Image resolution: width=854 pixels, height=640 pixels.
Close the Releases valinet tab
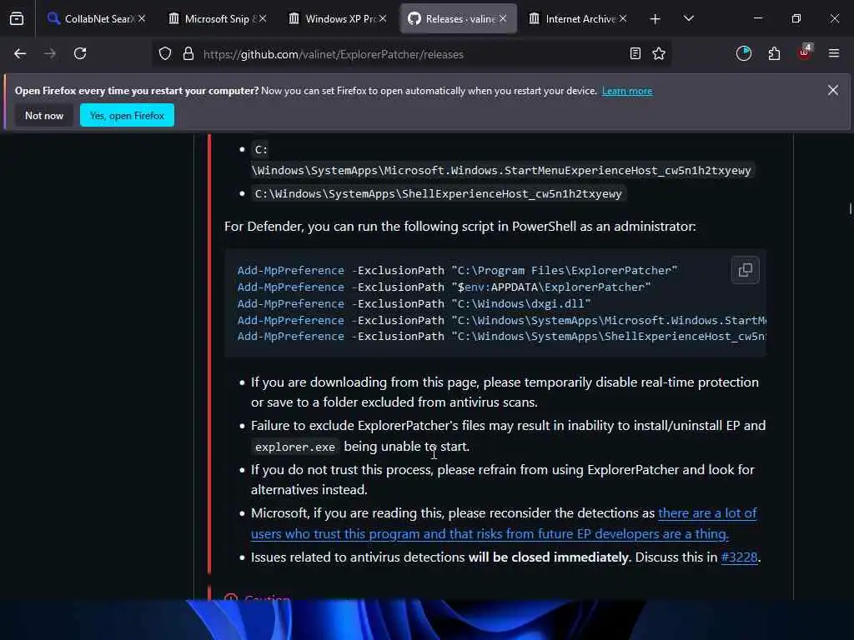tap(503, 18)
